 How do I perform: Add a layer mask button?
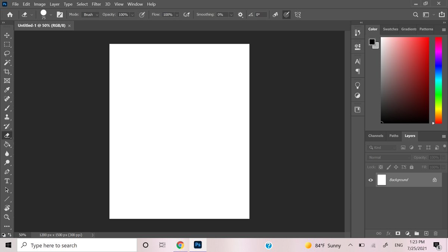tap(398, 234)
